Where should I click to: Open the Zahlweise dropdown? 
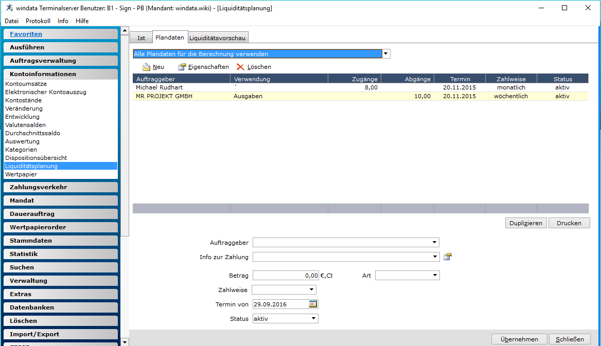[x=311, y=289]
